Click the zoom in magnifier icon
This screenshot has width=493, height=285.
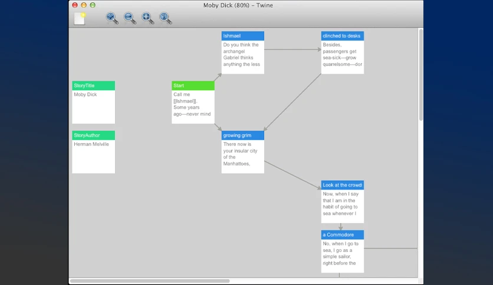tap(112, 18)
